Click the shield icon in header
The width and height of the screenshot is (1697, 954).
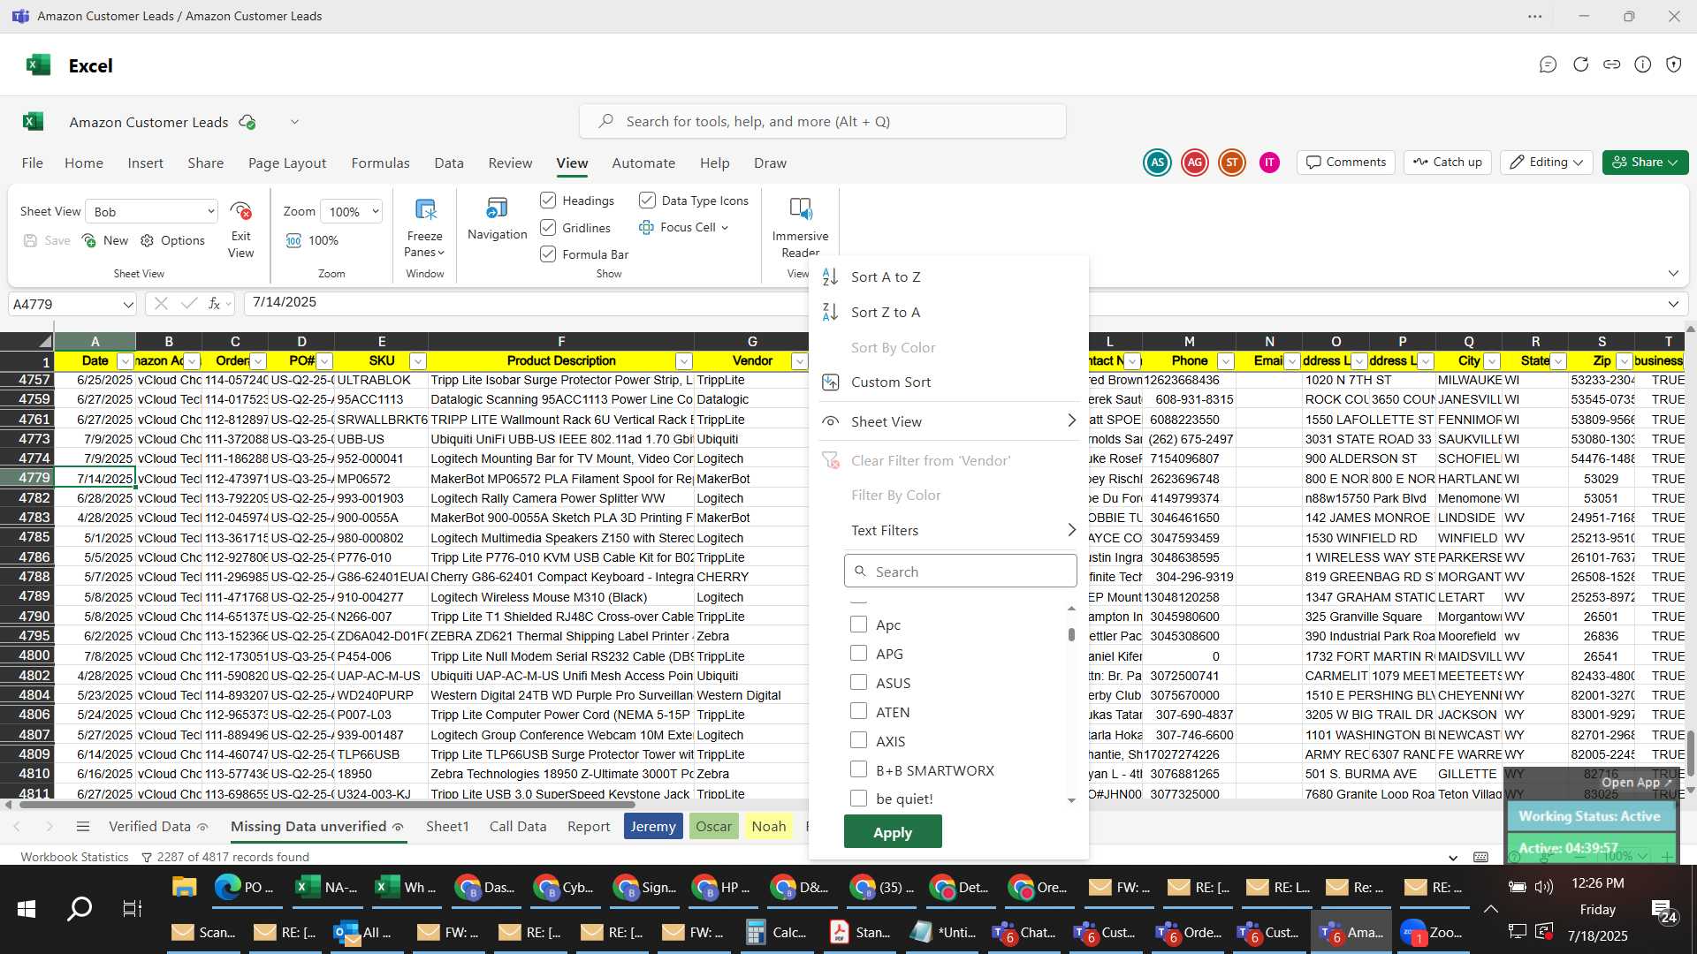tap(1674, 64)
